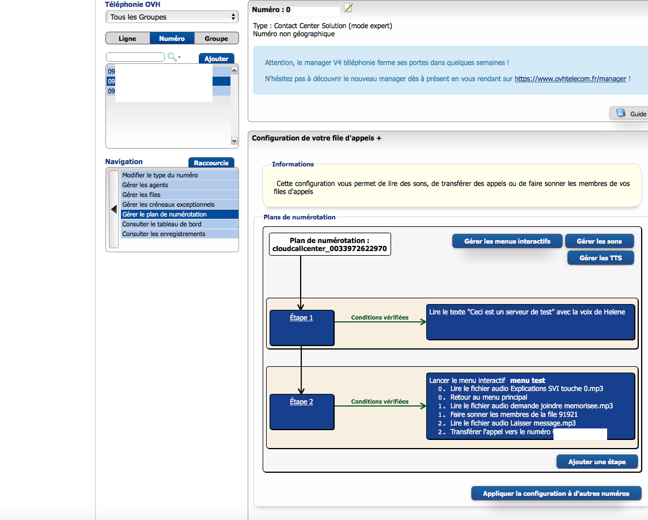Select the Numéro tab
The height and width of the screenshot is (520, 648).
tap(172, 39)
